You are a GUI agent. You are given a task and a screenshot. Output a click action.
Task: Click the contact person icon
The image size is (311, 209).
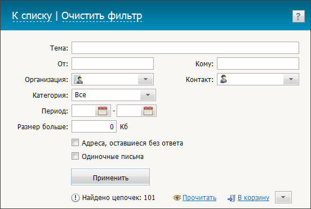coord(224,79)
